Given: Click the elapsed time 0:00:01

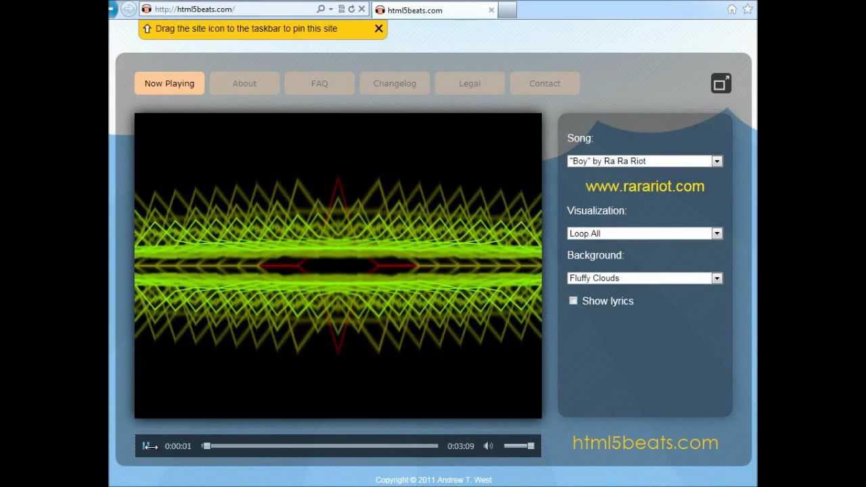Looking at the screenshot, I should (178, 446).
